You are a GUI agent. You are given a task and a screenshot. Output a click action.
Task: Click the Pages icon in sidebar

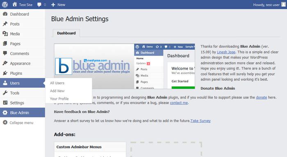pos(5,44)
